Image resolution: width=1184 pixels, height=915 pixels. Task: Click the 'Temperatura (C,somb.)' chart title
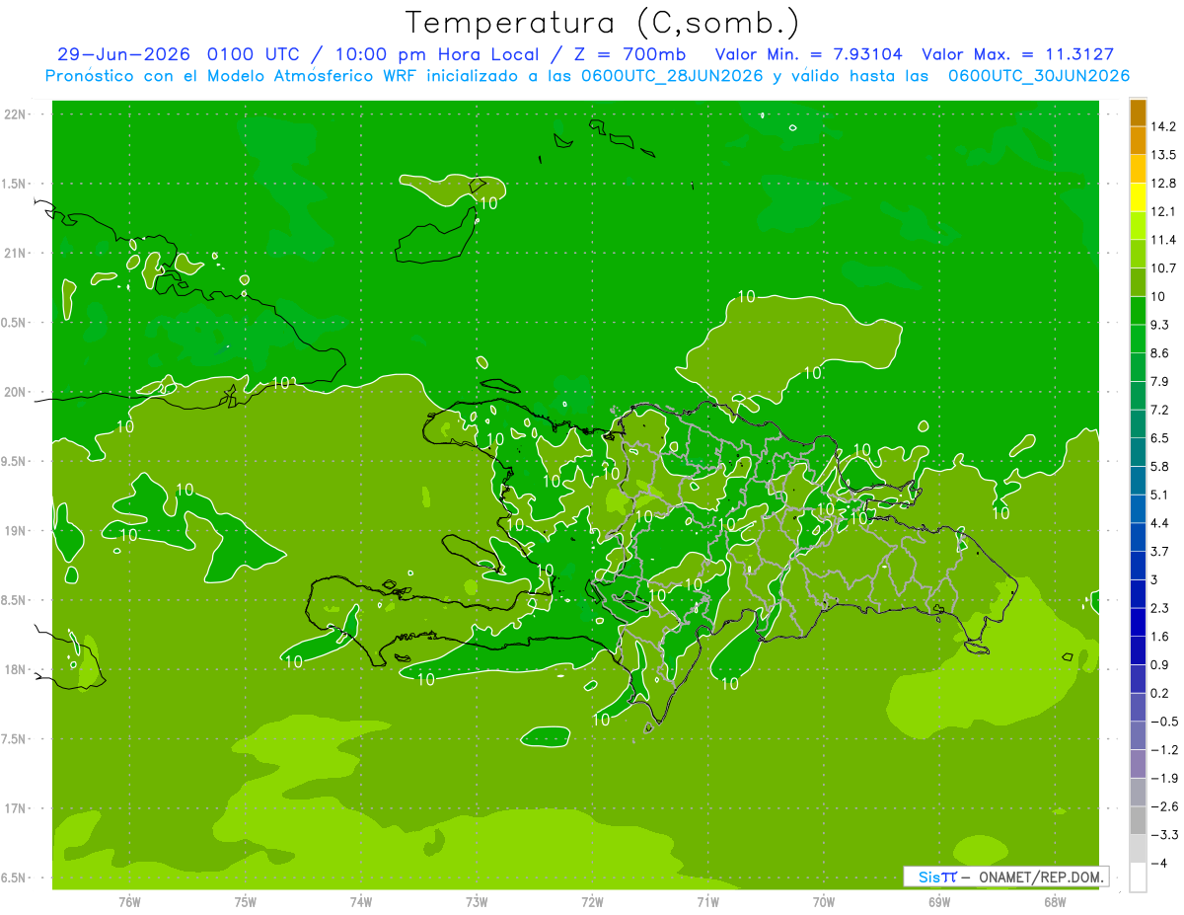click(603, 23)
